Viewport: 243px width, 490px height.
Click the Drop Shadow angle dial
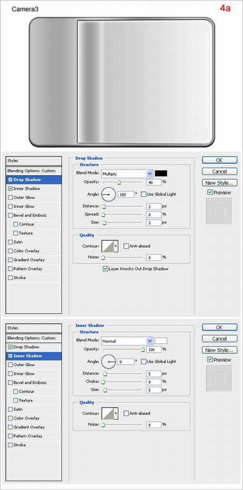109,195
